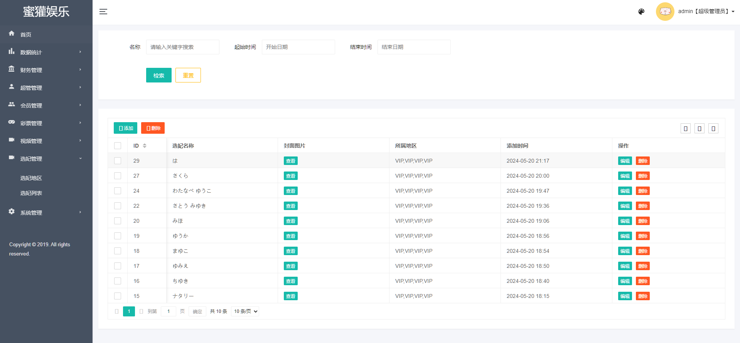Expand the admin user dropdown arrow
The image size is (740, 343).
click(733, 12)
